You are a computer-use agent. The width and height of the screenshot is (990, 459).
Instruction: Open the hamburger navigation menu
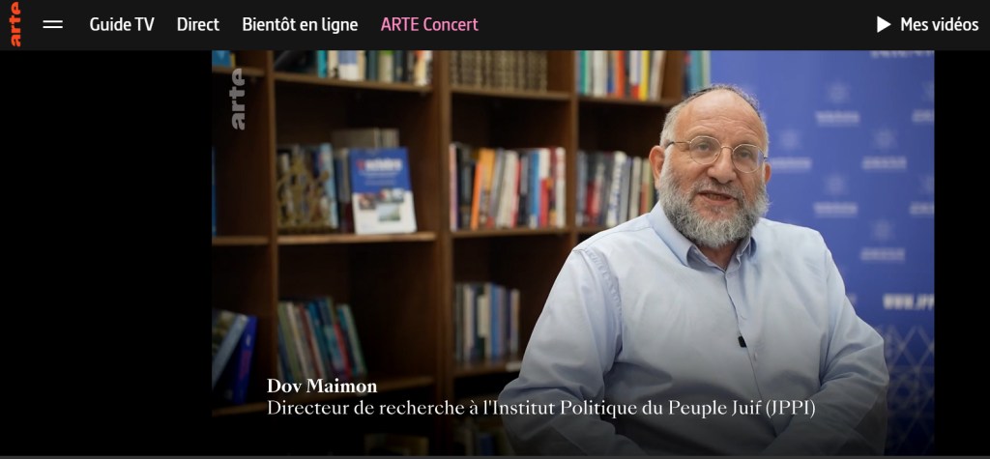tap(52, 24)
